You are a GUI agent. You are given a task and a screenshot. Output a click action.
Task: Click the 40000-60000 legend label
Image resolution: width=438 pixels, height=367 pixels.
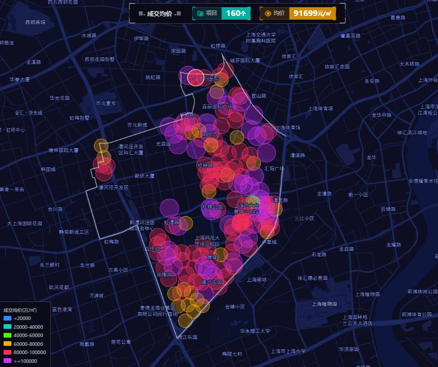pos(28,335)
